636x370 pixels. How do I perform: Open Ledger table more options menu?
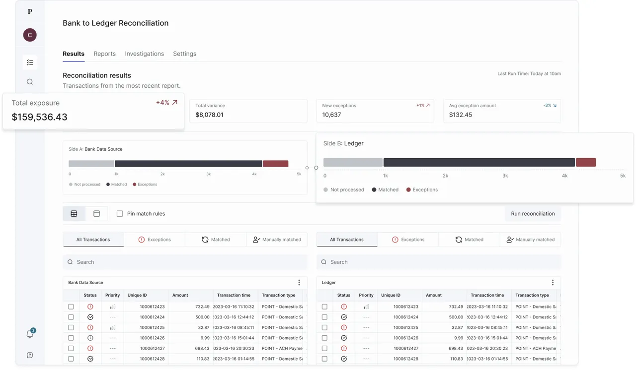click(553, 283)
